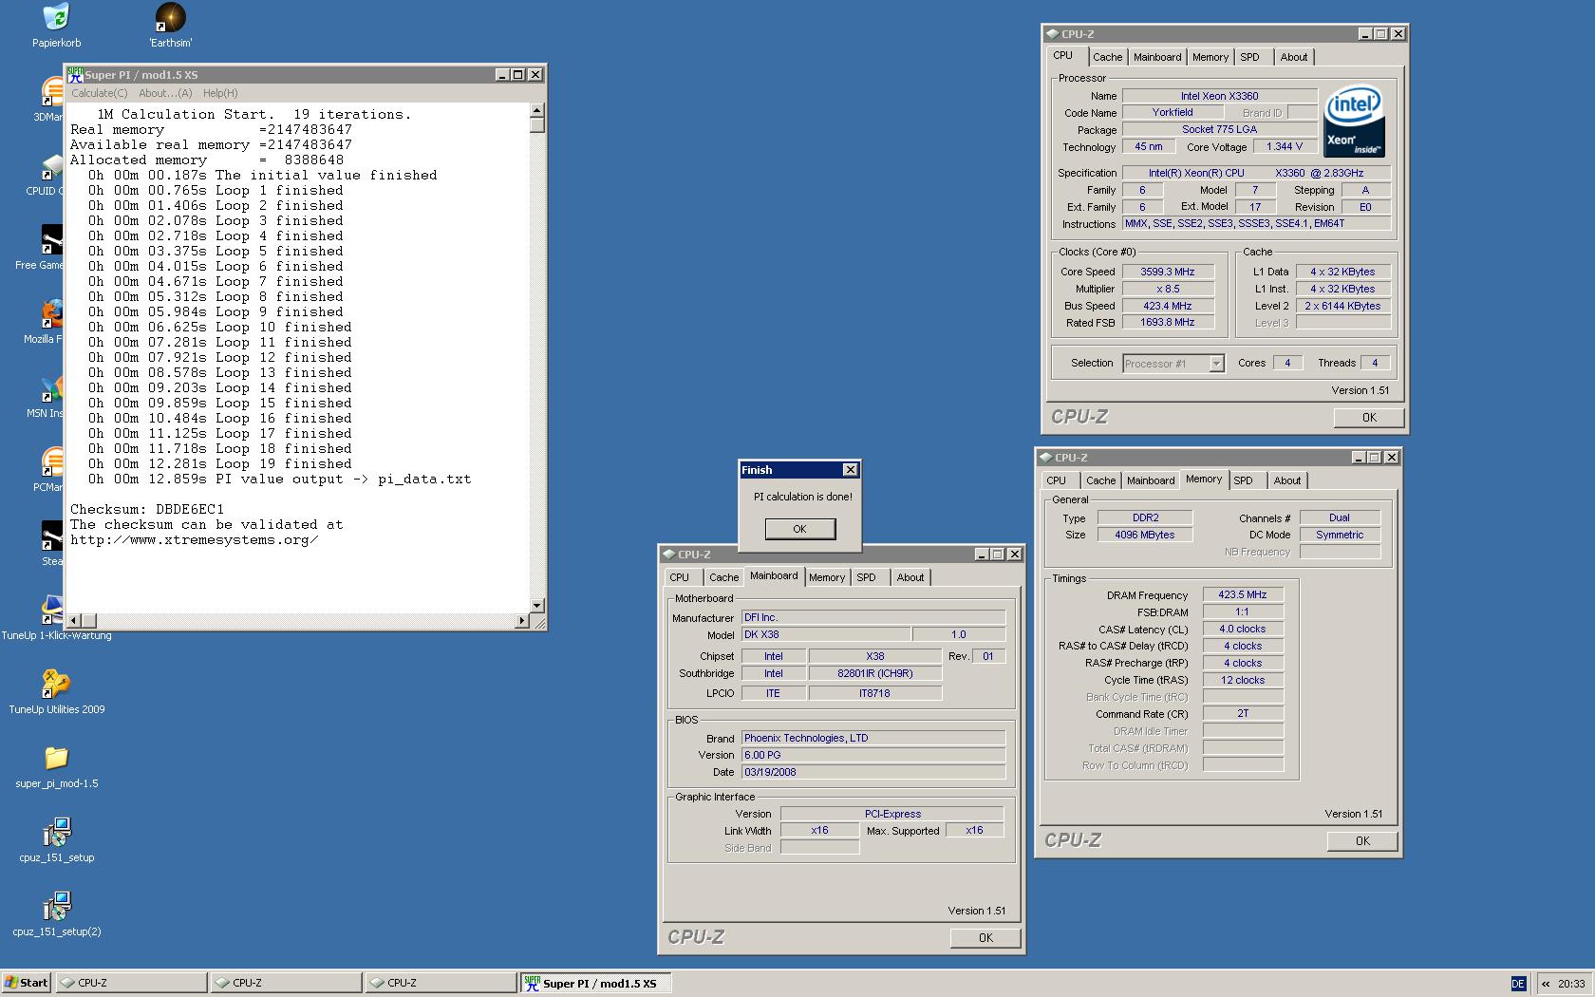The height and width of the screenshot is (997, 1595).
Task: Close the Finish dialog with X button
Action: point(851,470)
